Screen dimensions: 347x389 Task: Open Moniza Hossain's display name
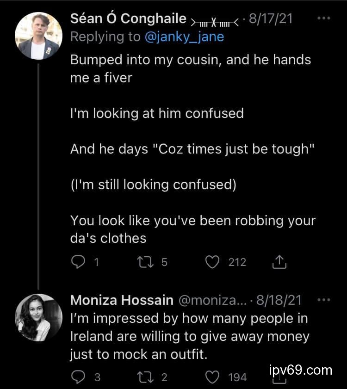[x=122, y=300]
